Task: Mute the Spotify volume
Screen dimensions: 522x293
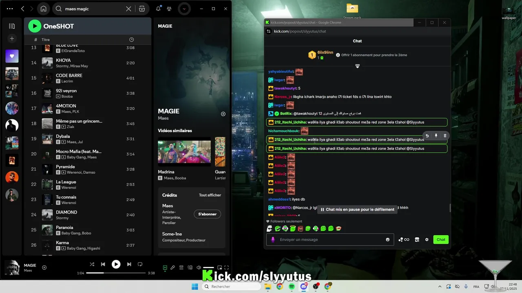Action: tap(199, 267)
